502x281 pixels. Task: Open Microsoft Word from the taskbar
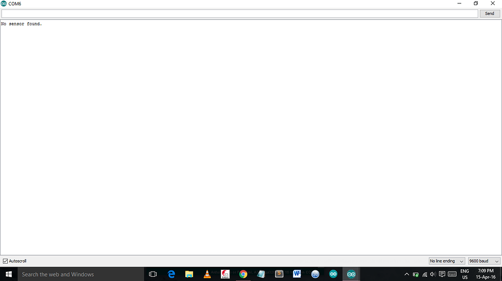coord(297,274)
